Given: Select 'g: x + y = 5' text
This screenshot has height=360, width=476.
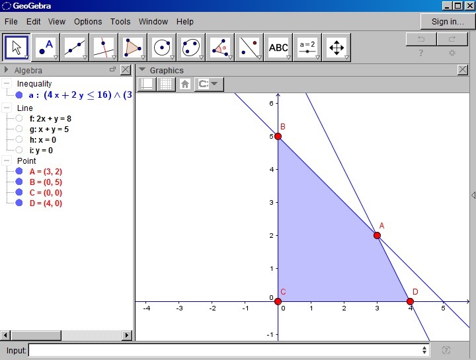Looking at the screenshot, I should tap(49, 129).
